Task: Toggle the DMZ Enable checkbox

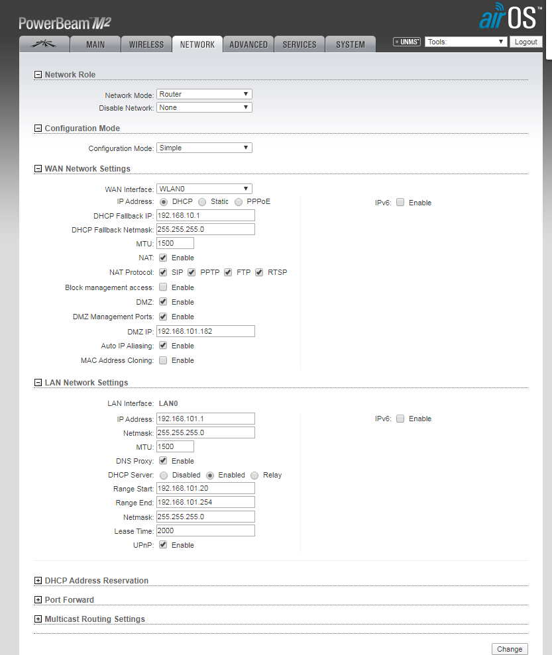Action: [163, 301]
